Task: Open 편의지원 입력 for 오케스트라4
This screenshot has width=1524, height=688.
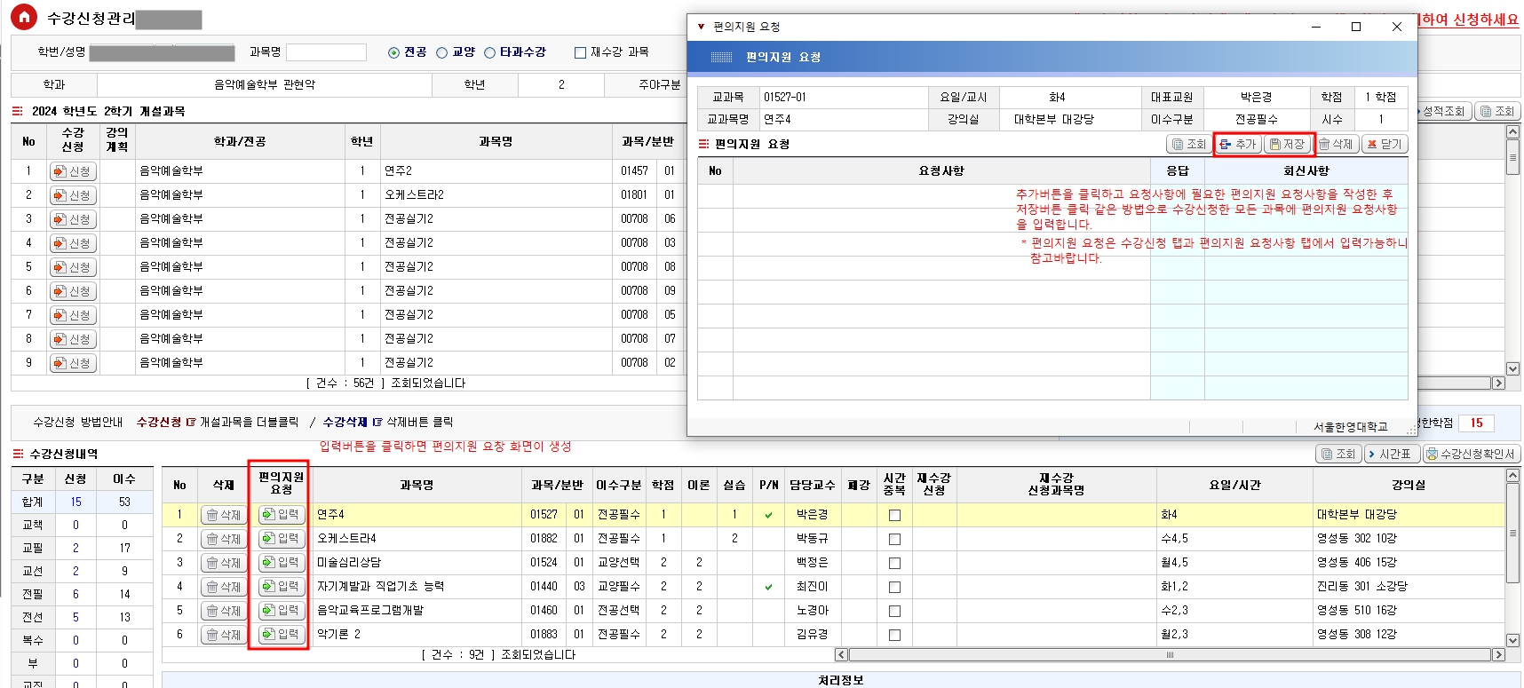Action: click(282, 538)
